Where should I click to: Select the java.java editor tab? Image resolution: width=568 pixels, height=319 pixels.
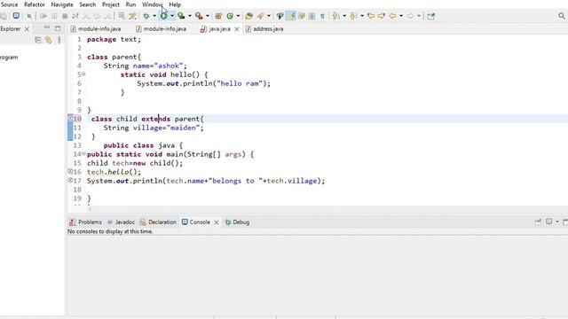point(216,29)
